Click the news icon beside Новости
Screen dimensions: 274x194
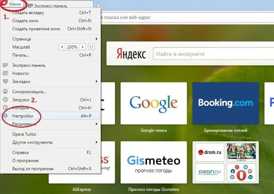5,73
